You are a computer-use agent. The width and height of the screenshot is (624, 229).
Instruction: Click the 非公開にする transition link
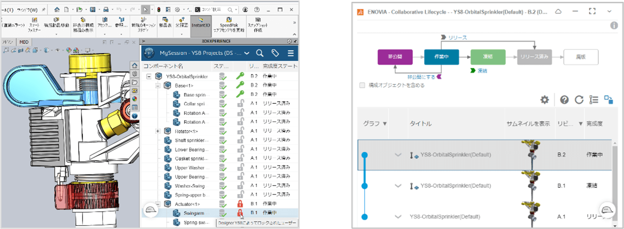coord(421,77)
